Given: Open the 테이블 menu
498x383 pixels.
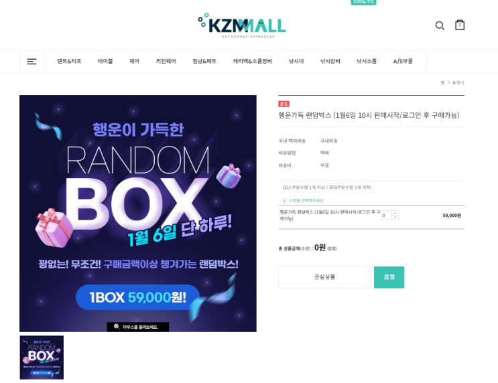Looking at the screenshot, I should click(105, 61).
